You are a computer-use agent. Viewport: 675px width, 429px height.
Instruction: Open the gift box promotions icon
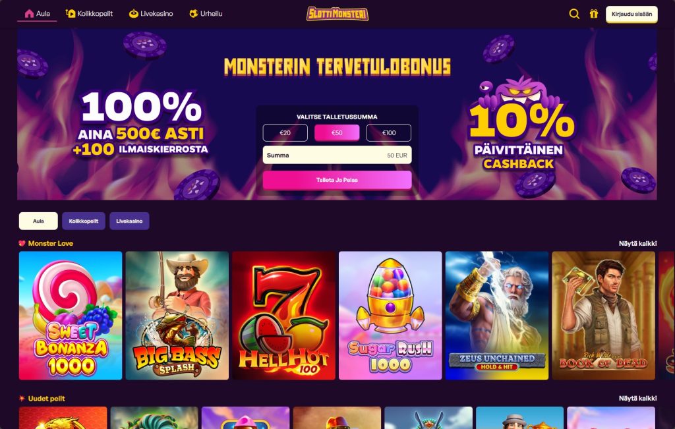point(594,14)
